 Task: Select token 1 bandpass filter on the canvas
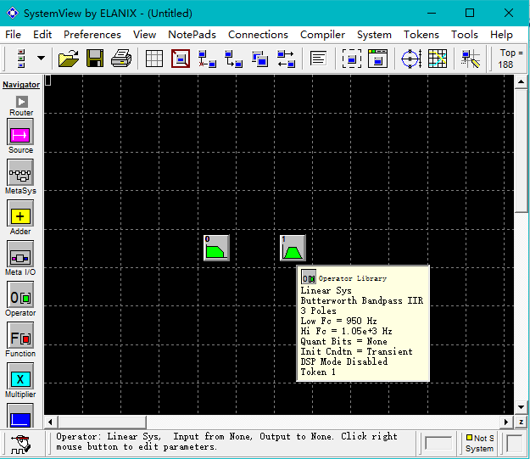(x=293, y=248)
